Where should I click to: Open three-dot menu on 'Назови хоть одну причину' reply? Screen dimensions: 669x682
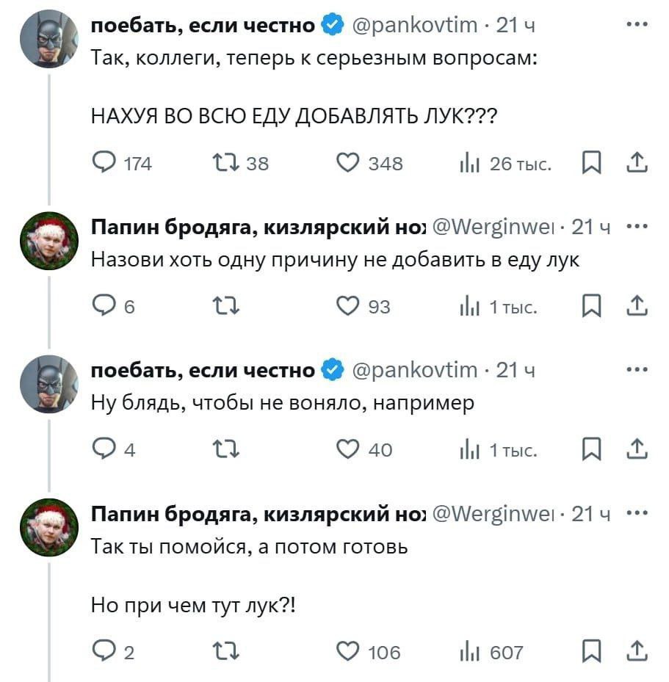pos(637,226)
